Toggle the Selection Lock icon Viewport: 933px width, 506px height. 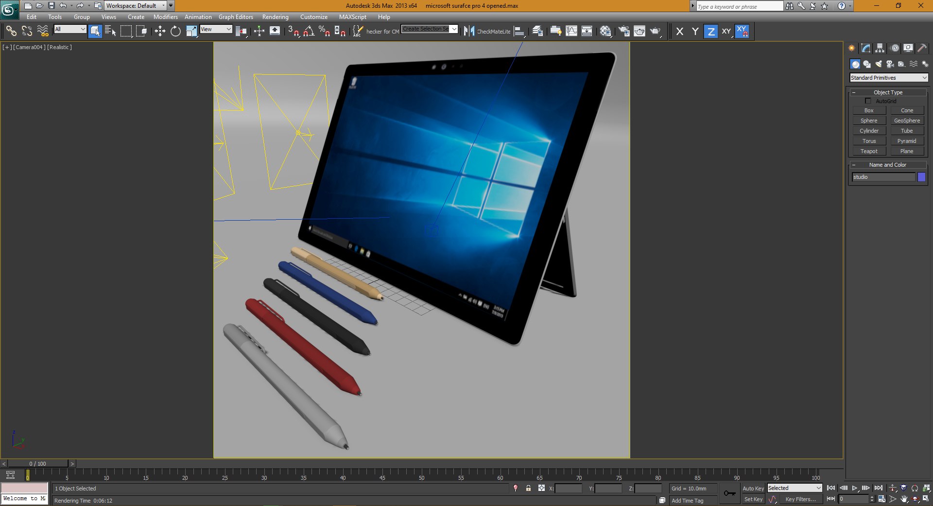[528, 488]
